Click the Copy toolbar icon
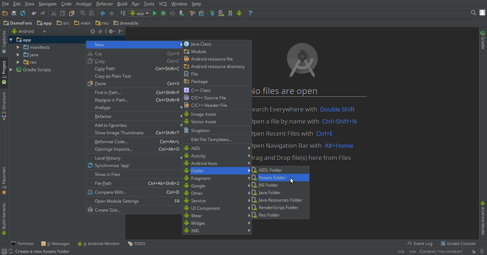487x255 pixels. pyautogui.click(x=63, y=13)
